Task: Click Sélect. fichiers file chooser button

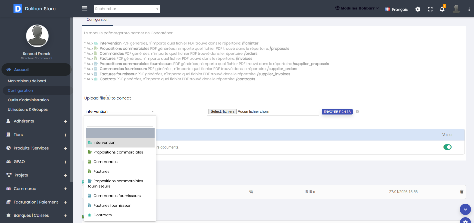Action: [x=223, y=111]
